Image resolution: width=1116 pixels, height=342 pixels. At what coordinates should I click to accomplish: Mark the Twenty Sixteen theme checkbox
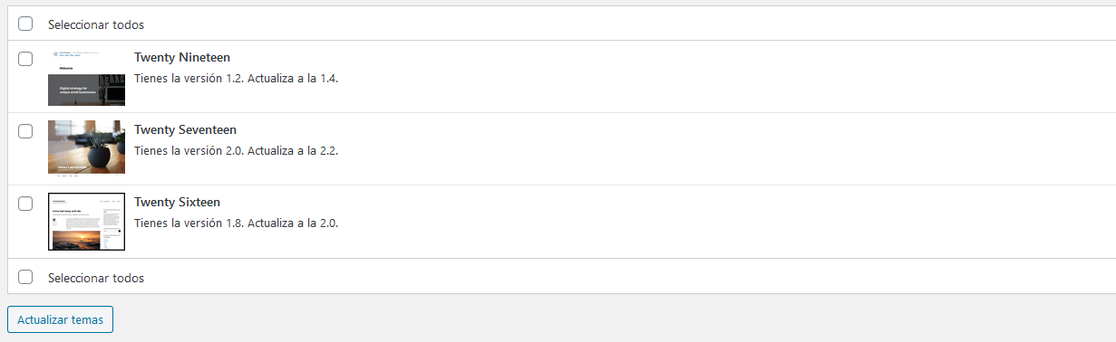click(x=25, y=204)
